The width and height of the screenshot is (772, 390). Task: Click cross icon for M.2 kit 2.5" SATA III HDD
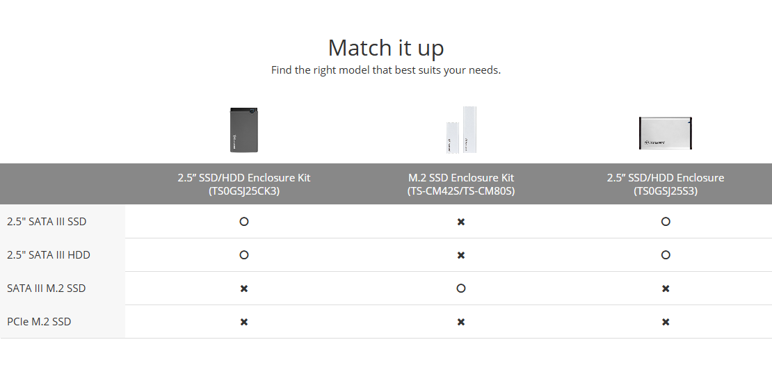(461, 256)
